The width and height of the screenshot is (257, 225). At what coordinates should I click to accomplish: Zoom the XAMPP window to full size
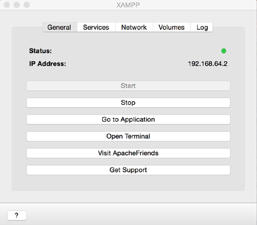point(27,5)
